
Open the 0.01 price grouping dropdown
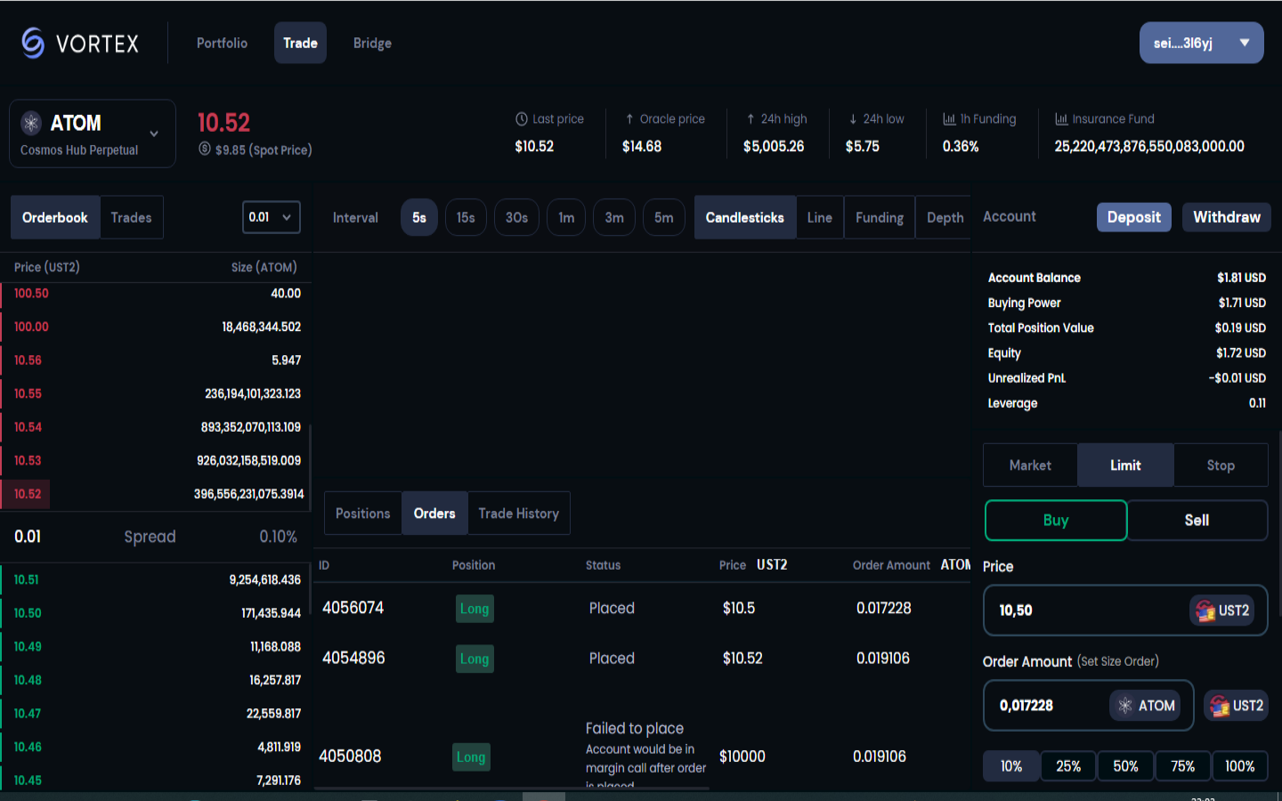point(272,217)
